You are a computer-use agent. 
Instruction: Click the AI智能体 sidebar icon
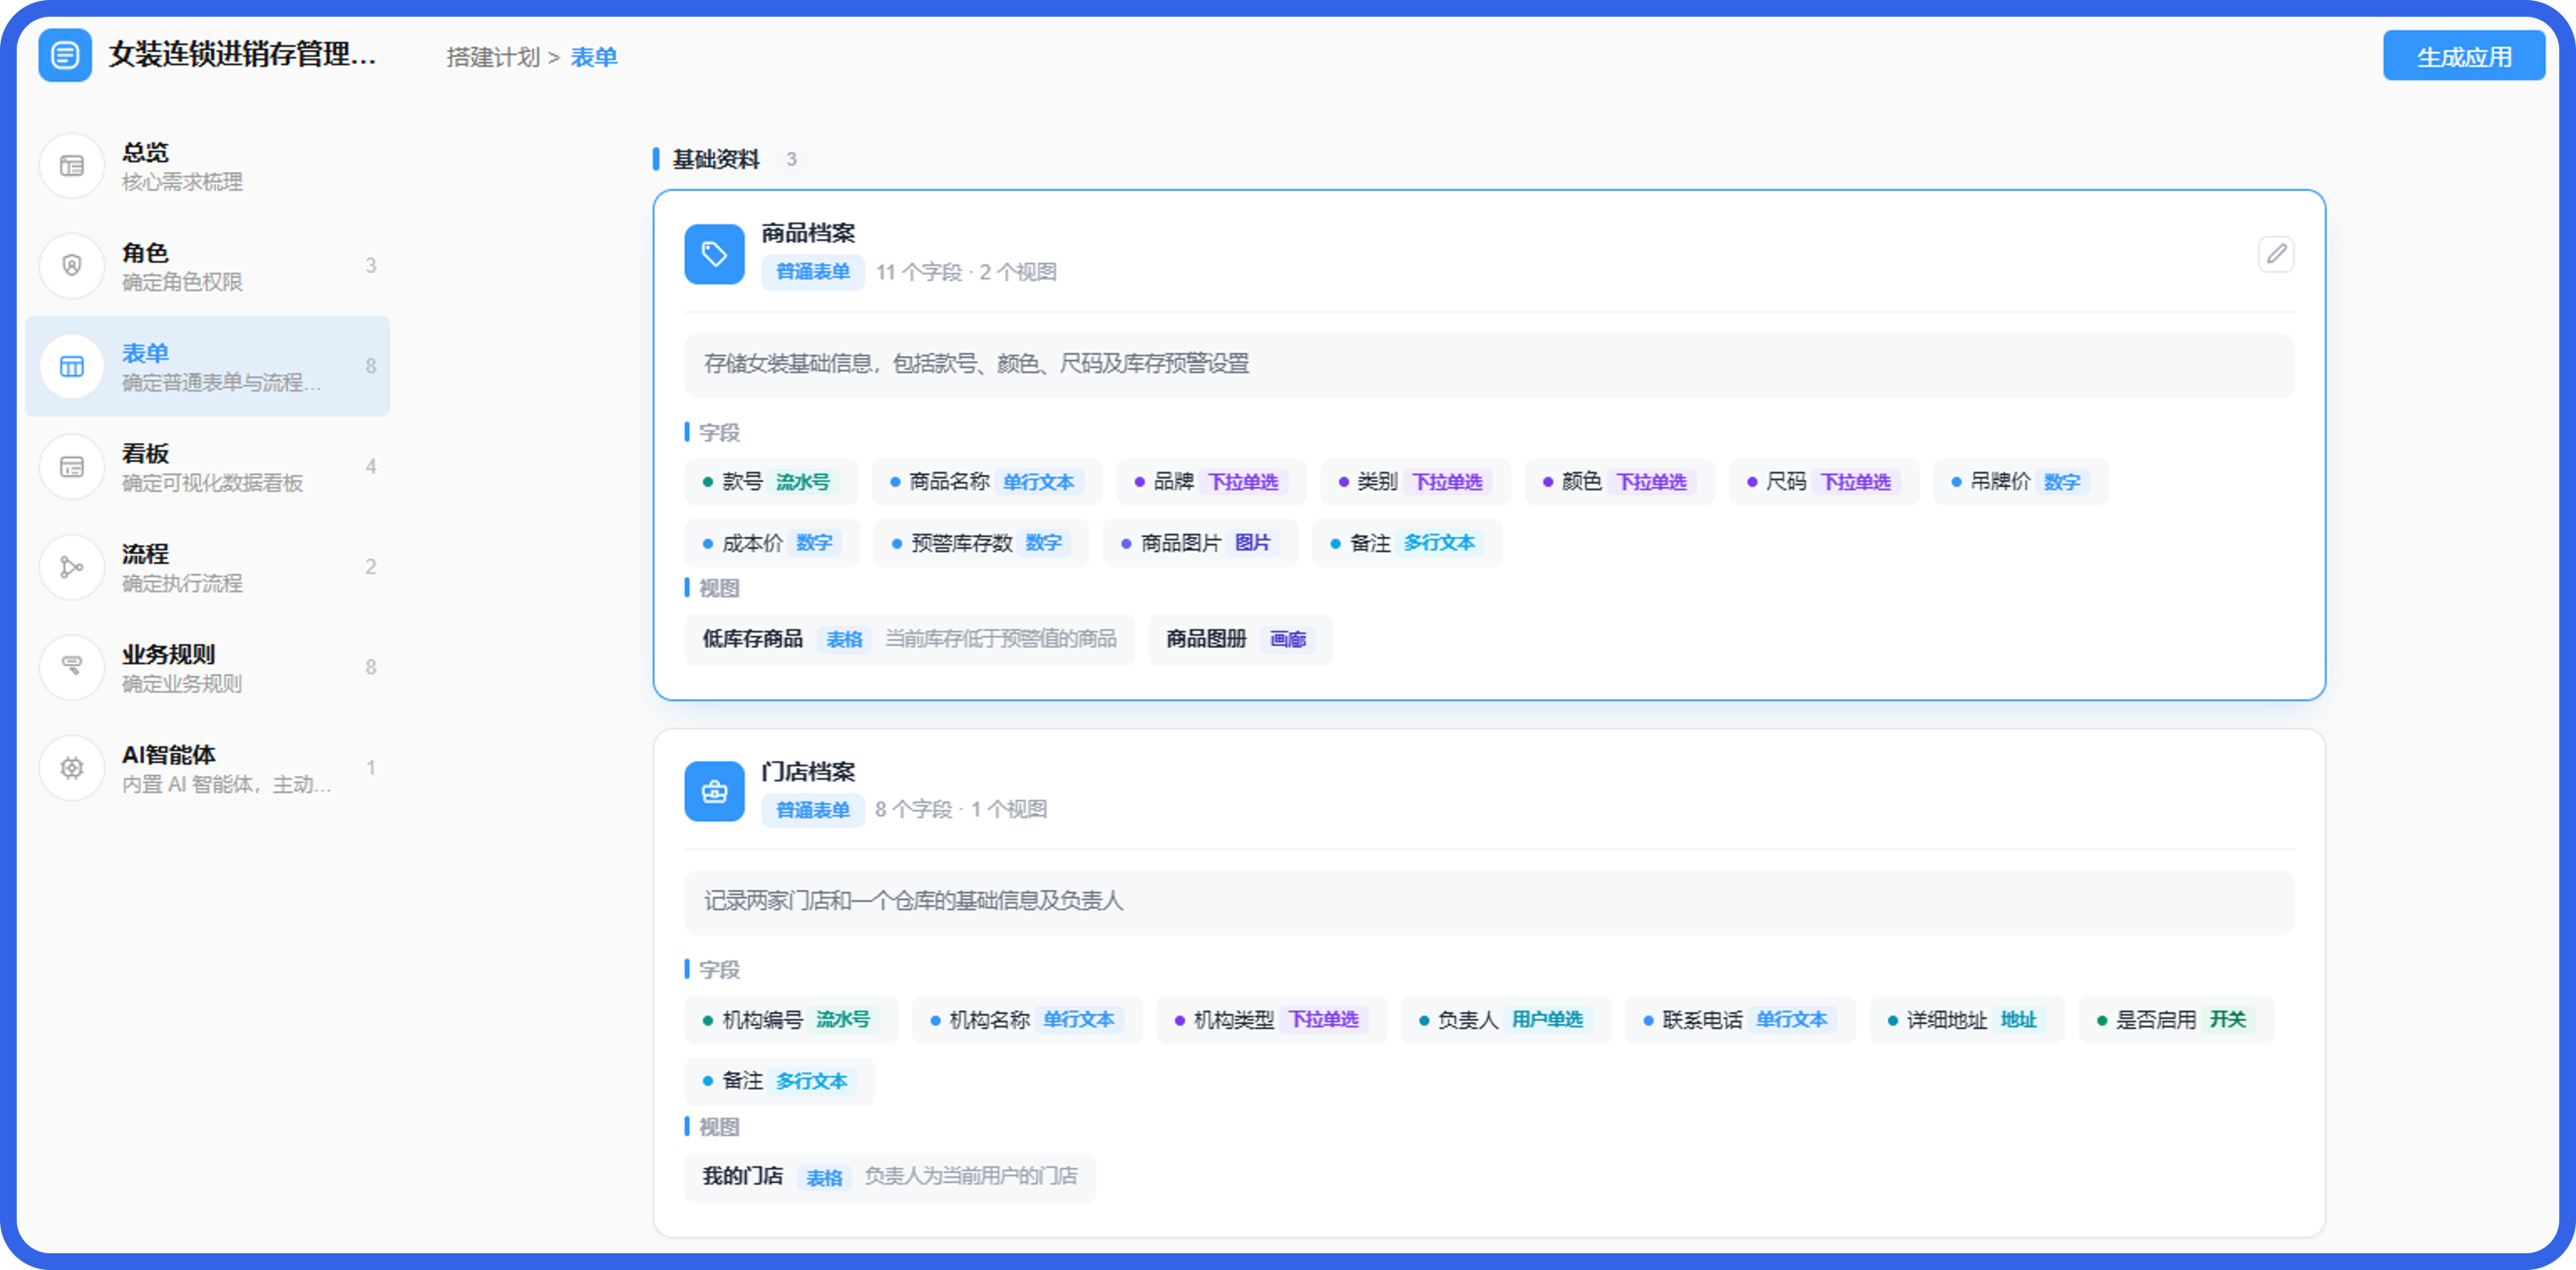pyautogui.click(x=72, y=768)
